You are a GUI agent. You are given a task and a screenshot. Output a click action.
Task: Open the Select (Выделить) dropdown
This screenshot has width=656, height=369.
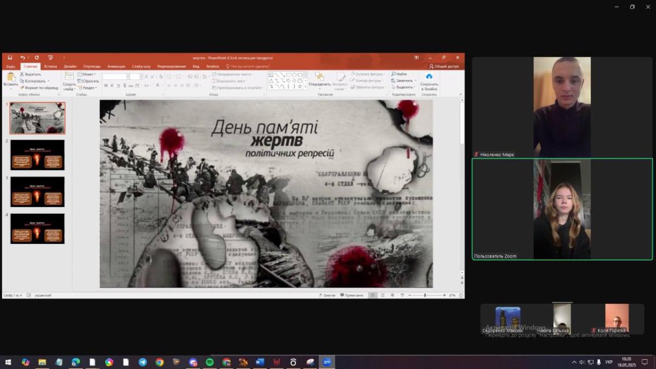405,87
